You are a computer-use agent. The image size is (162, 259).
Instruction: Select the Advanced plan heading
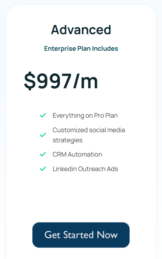pos(81,30)
